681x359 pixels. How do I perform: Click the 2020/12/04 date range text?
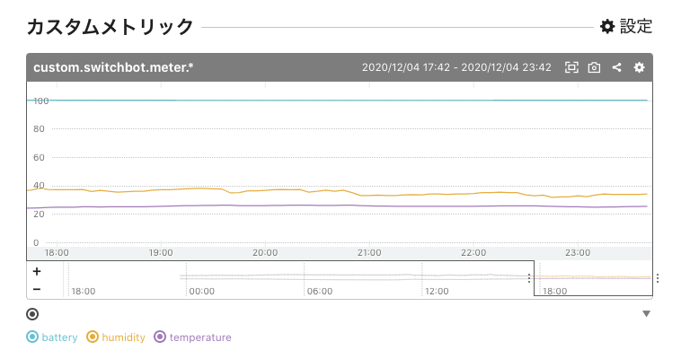[x=456, y=67]
